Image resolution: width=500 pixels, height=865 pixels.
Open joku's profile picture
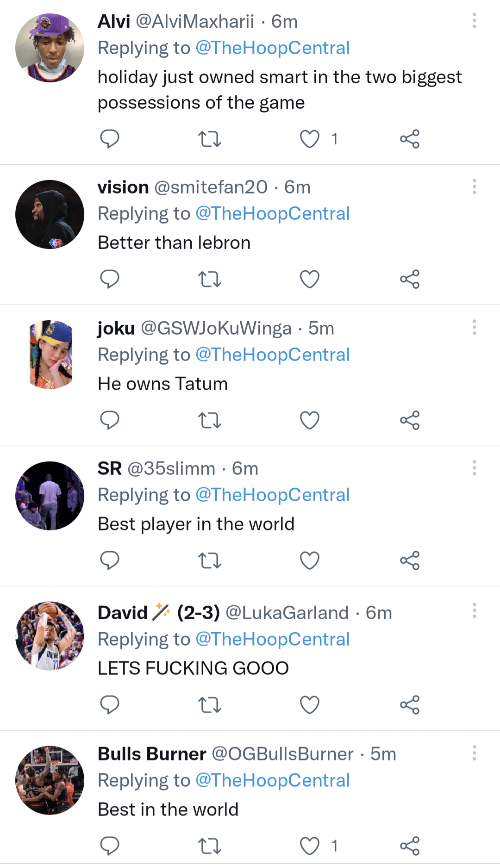50,355
